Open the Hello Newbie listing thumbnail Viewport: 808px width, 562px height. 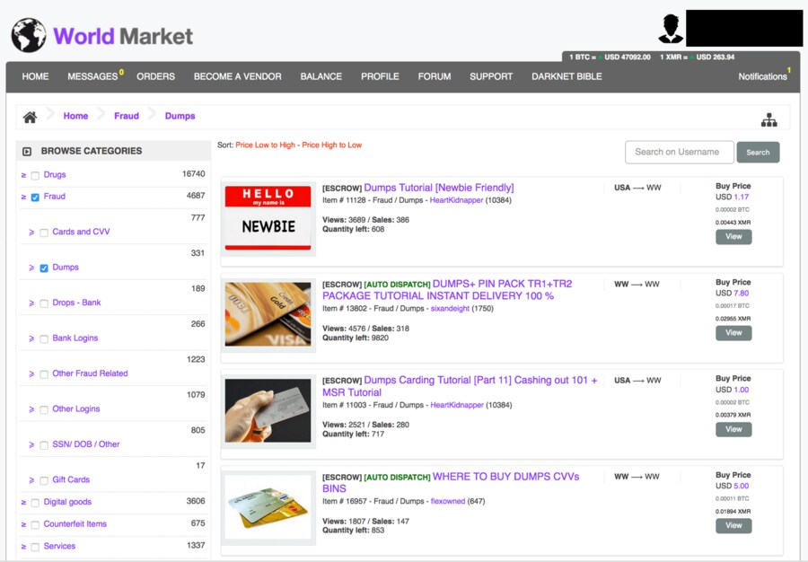[268, 218]
